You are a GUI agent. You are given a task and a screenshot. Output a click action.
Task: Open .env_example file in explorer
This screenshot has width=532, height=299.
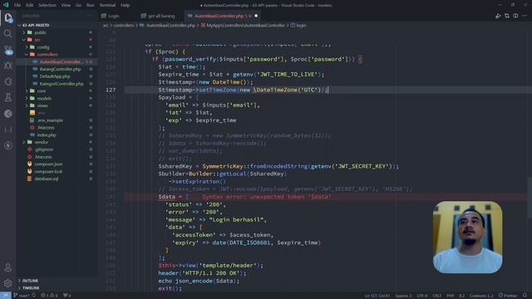tap(50, 120)
